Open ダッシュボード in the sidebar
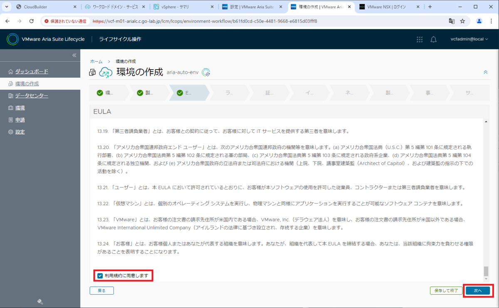Viewport: 499px width, 308px height. 32,72
